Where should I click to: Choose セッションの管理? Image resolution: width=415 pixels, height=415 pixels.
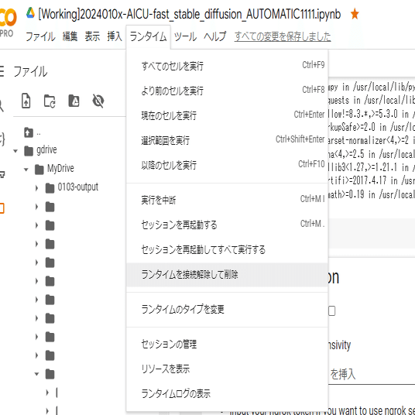227,344
